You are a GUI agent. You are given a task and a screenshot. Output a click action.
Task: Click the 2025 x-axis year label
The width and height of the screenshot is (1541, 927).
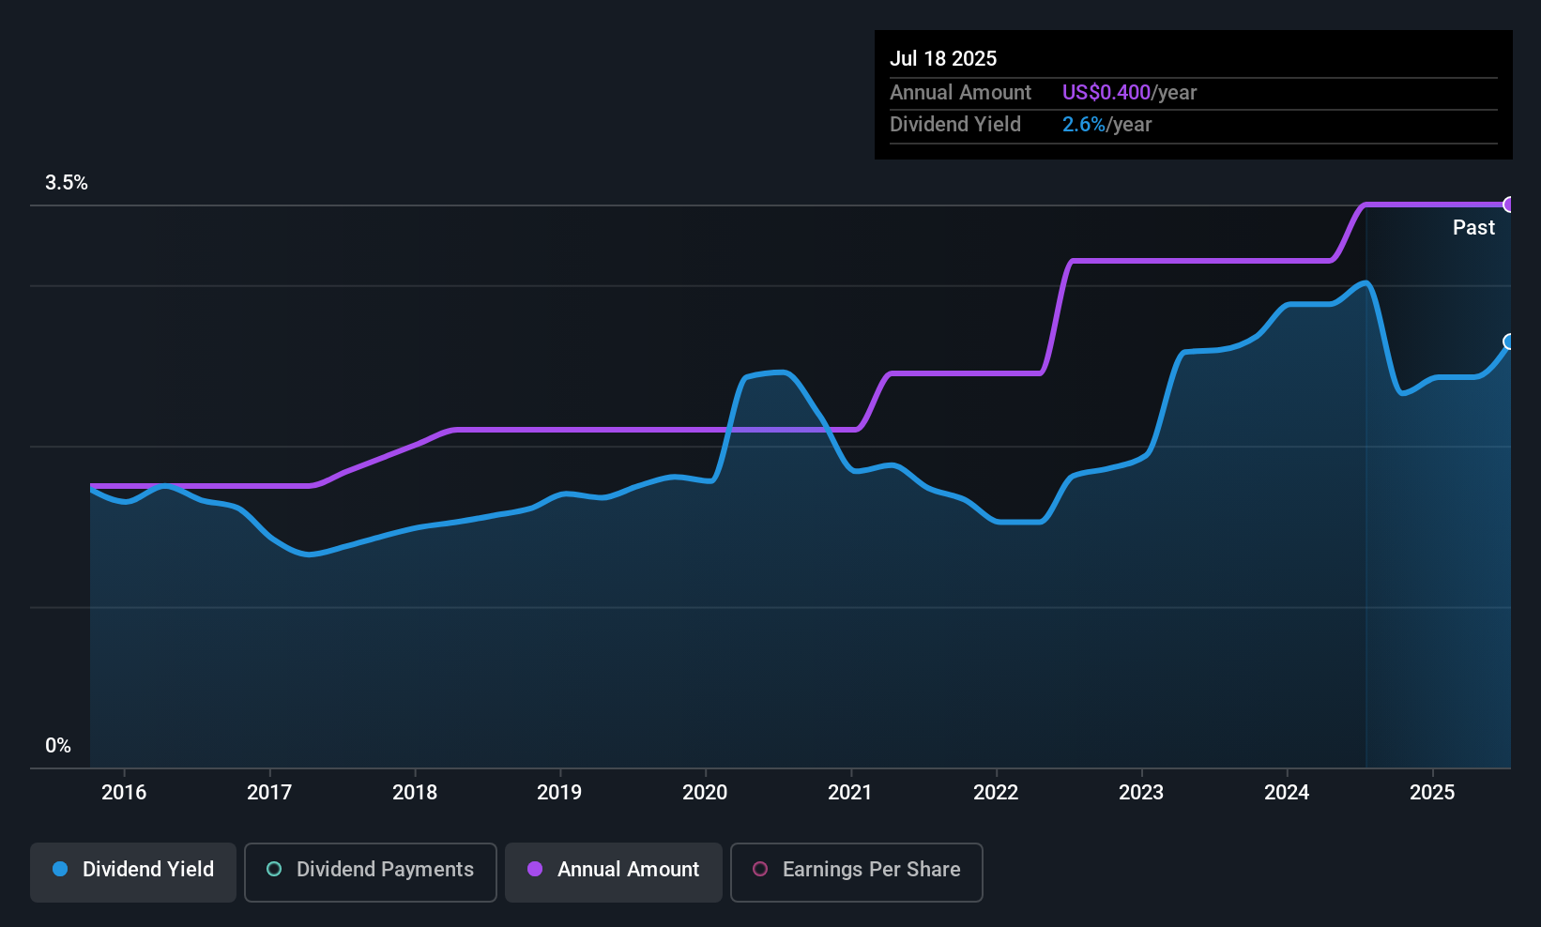click(1432, 793)
